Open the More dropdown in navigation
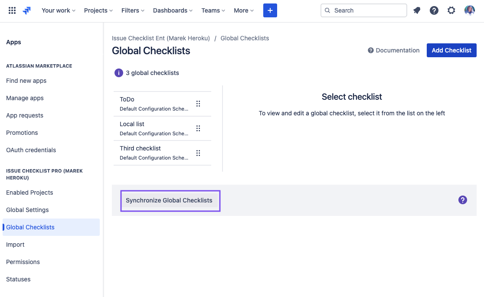Viewport: 484px width, 297px height. (x=243, y=10)
